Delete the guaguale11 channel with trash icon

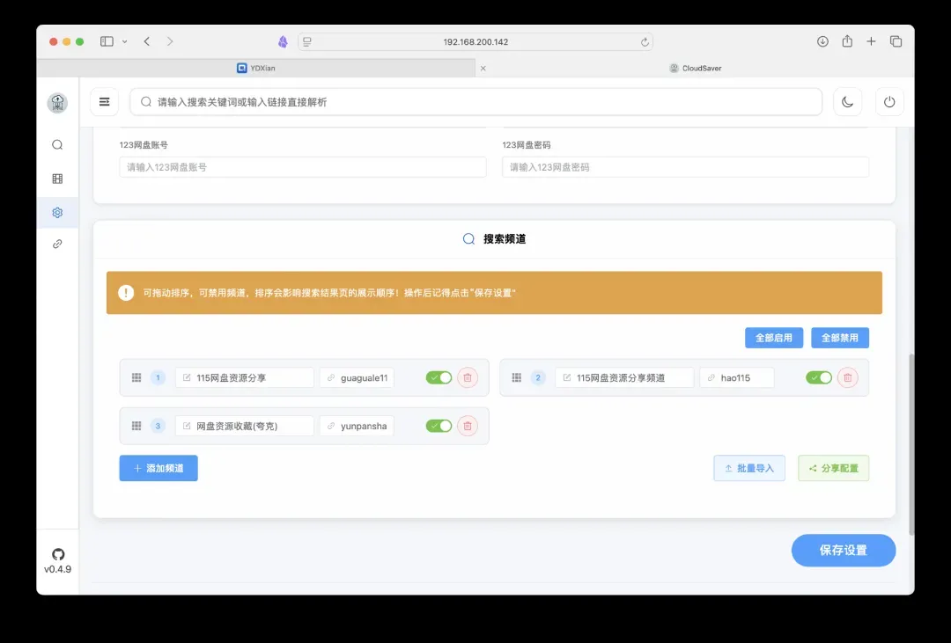pos(468,377)
